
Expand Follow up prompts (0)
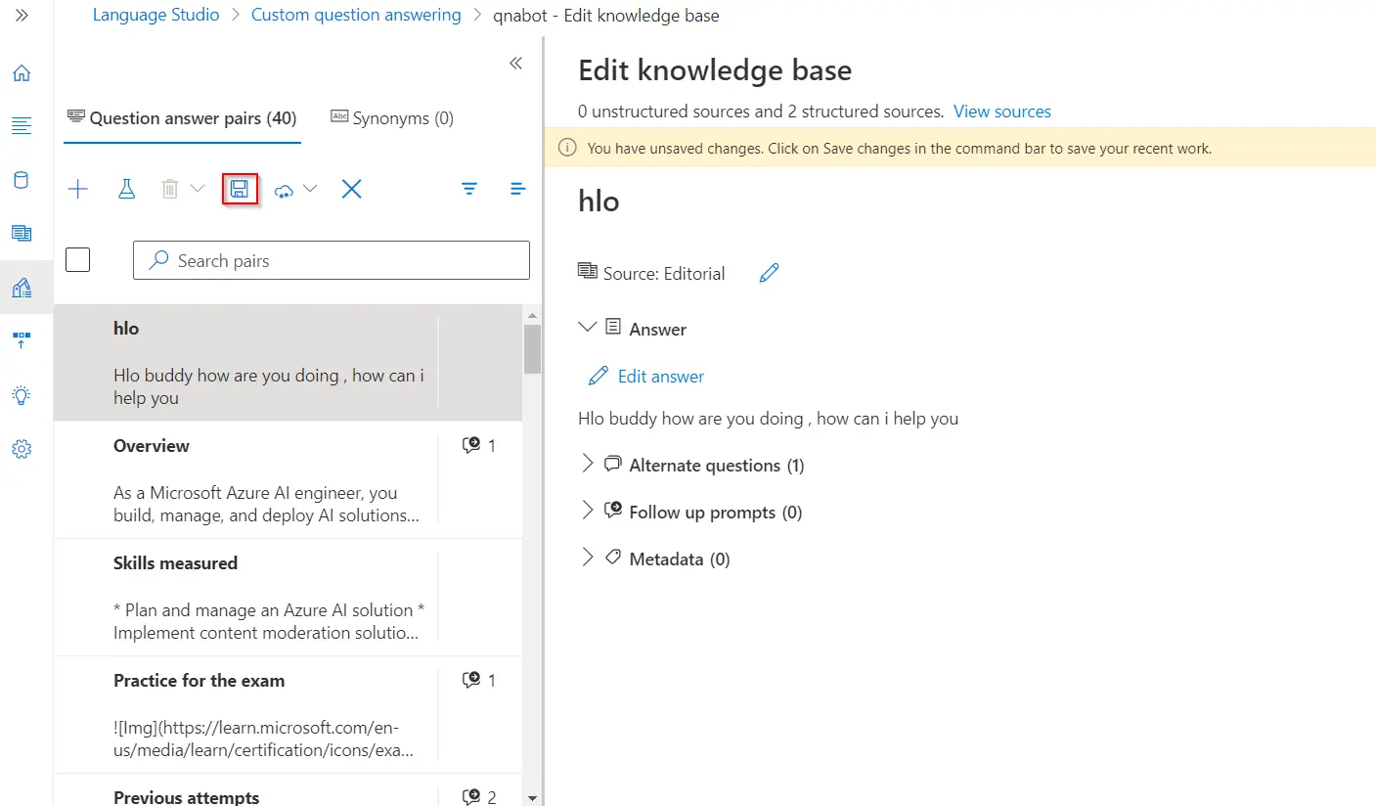coord(588,512)
